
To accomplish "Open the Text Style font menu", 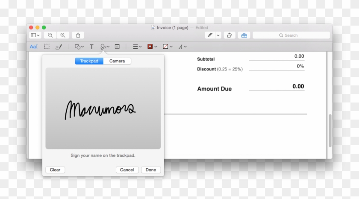I will tap(182, 47).
